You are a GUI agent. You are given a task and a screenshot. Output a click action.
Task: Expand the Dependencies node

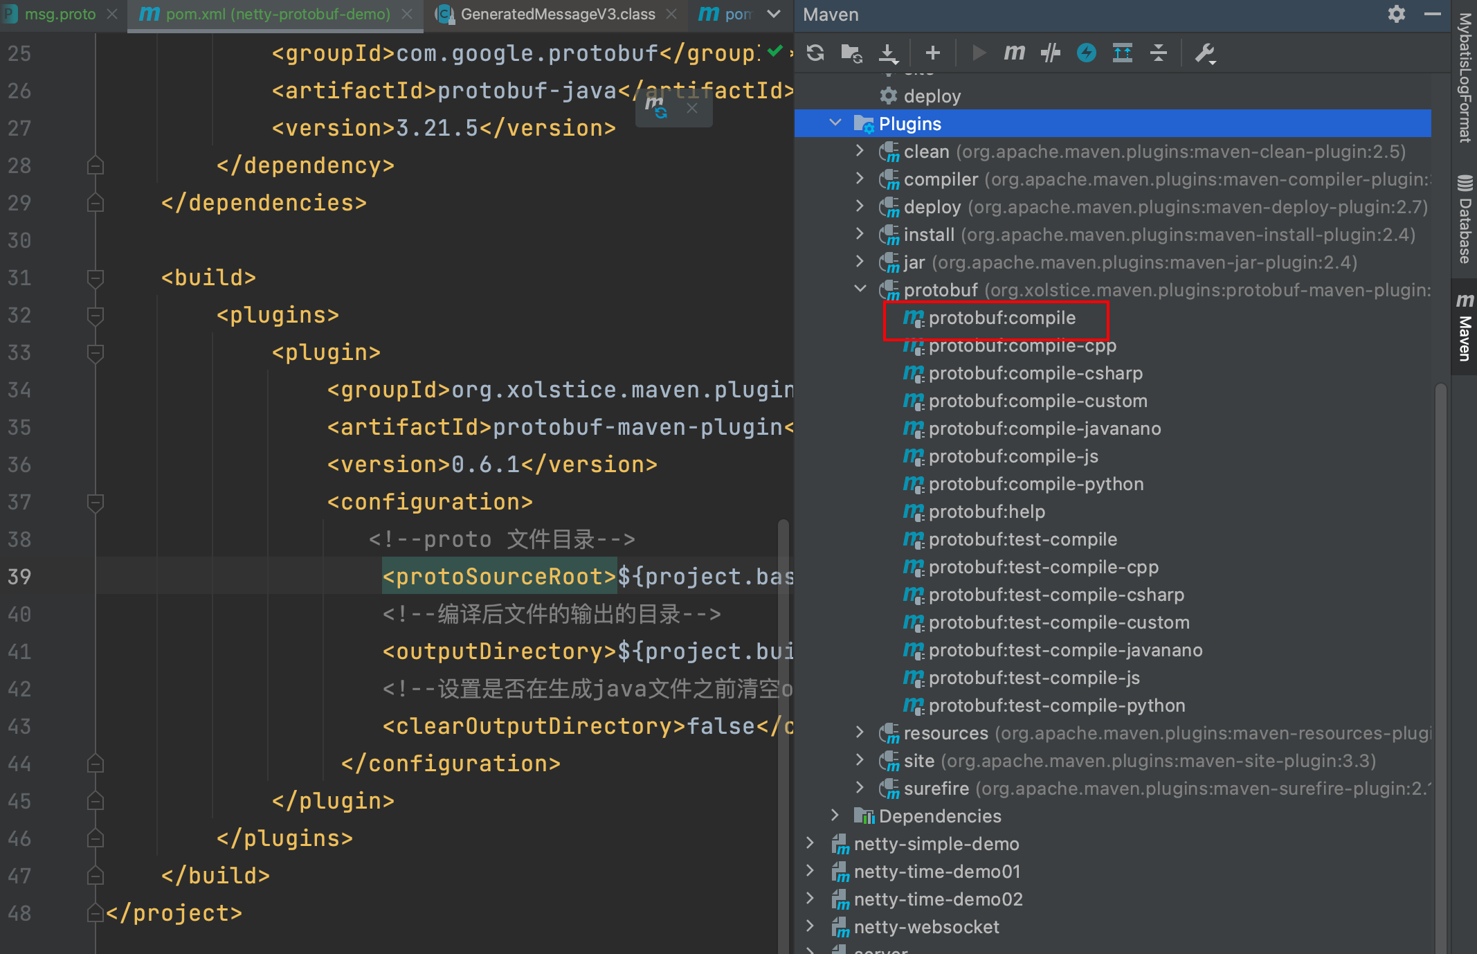(x=835, y=816)
